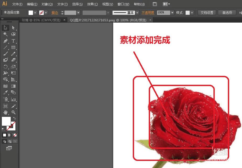Image resolution: width=242 pixels, height=168 pixels.
Task: Select the Line Segment tool
Action: tap(5, 47)
